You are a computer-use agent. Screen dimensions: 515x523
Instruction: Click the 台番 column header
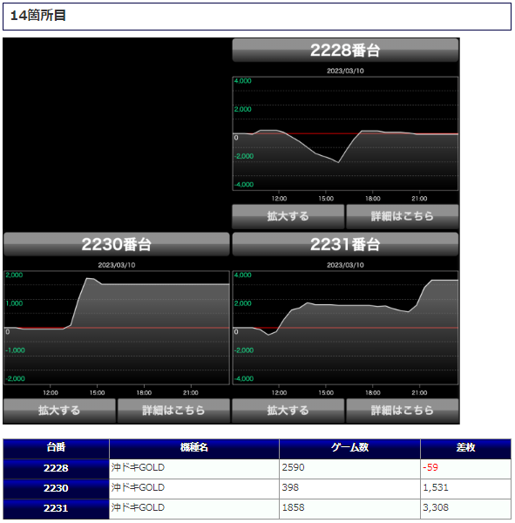coord(56,449)
